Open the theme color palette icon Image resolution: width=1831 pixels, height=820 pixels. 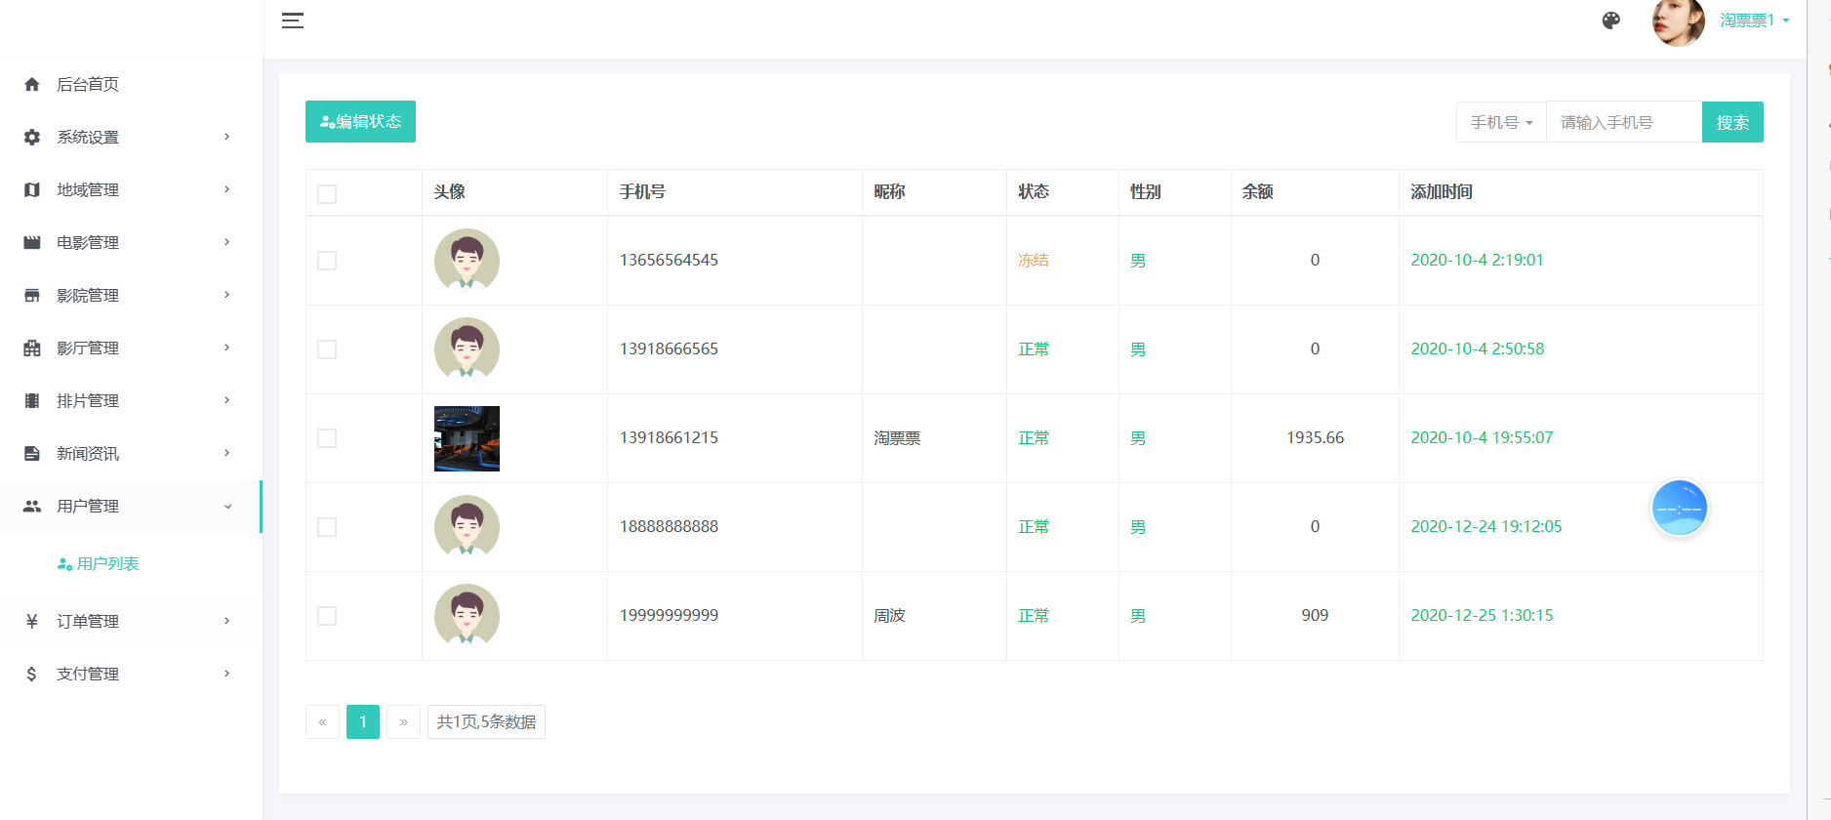[x=1610, y=20]
